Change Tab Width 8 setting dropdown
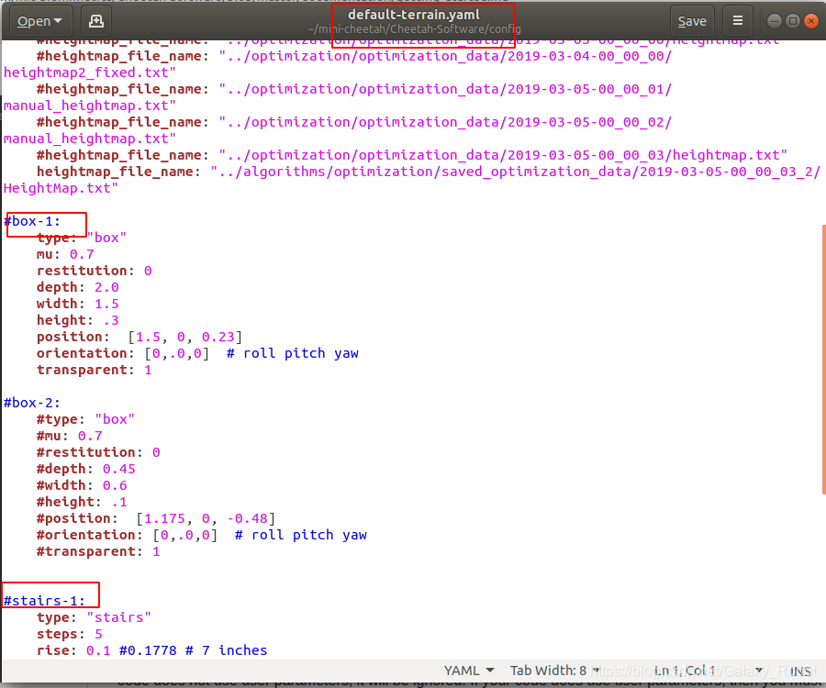This screenshot has height=688, width=826. (x=554, y=671)
